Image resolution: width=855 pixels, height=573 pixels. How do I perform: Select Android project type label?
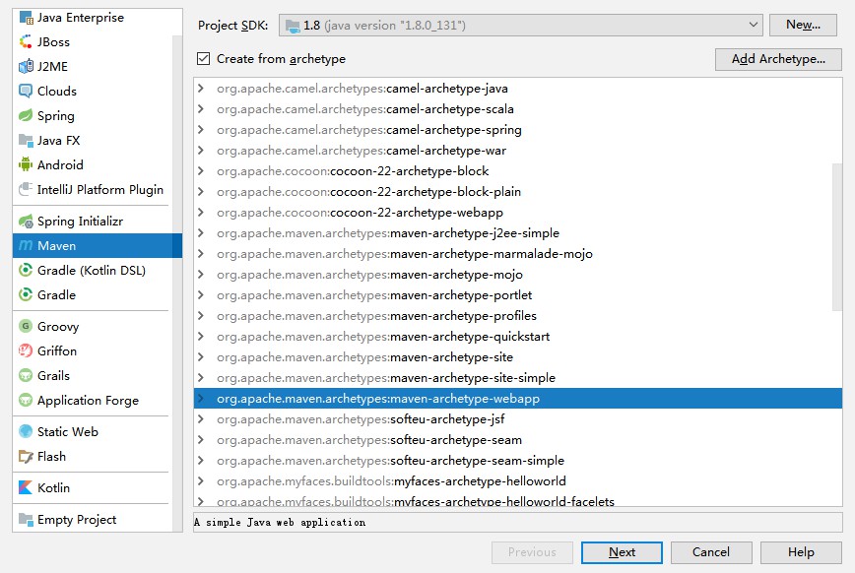coord(60,164)
